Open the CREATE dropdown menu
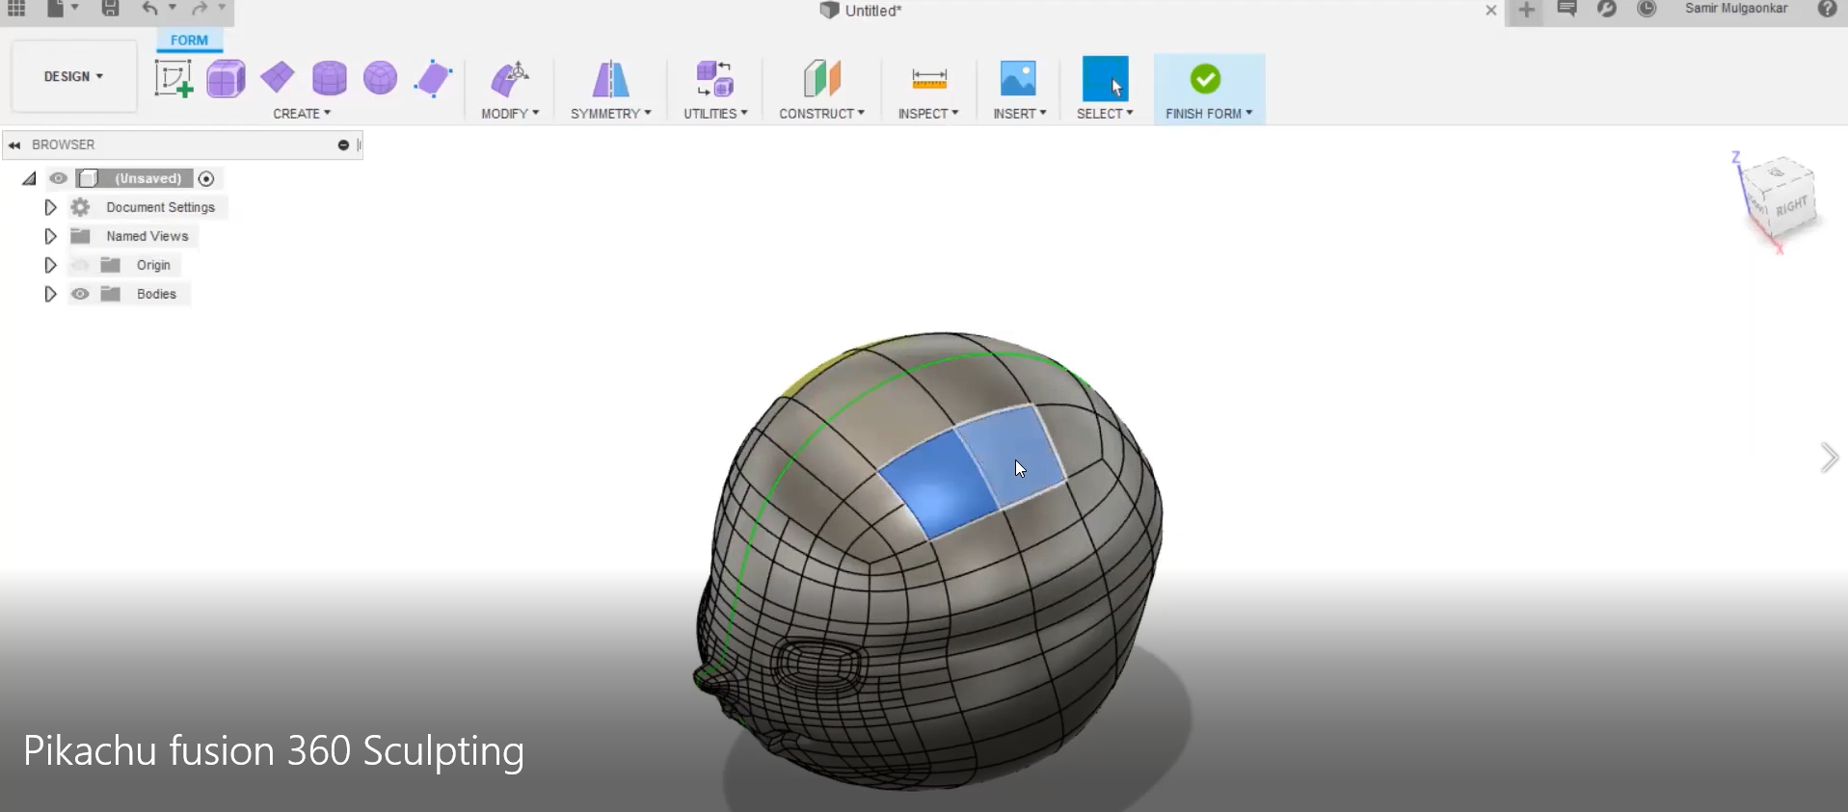 coord(302,114)
